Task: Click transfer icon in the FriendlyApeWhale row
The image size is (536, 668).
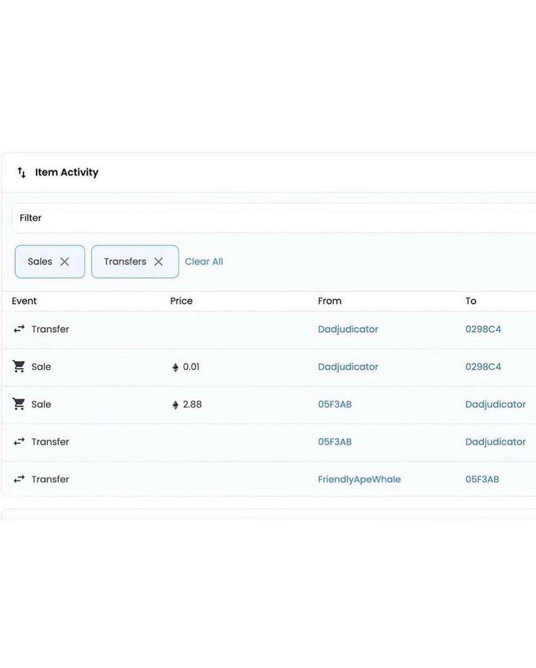Action: point(20,479)
